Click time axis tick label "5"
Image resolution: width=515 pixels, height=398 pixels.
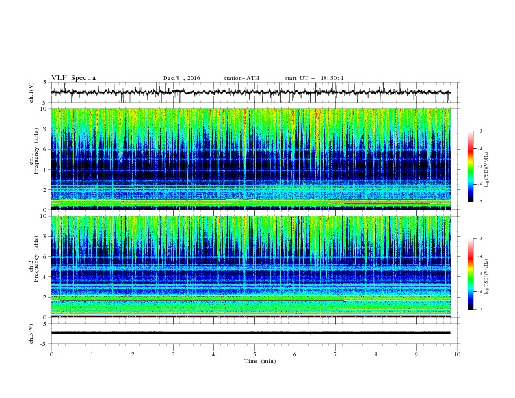point(254,354)
